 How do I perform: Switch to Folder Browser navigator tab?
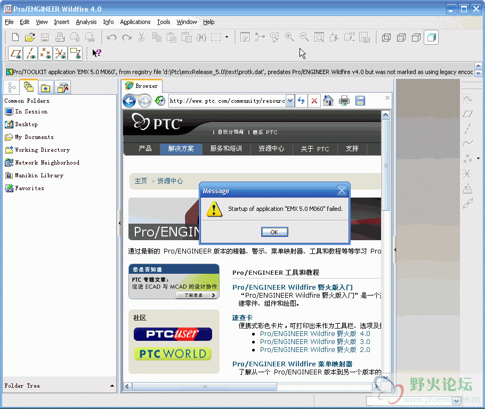(29, 87)
